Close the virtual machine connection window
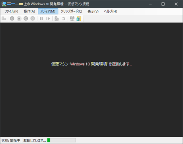The width and height of the screenshot is (183, 144). [x=176, y=4]
